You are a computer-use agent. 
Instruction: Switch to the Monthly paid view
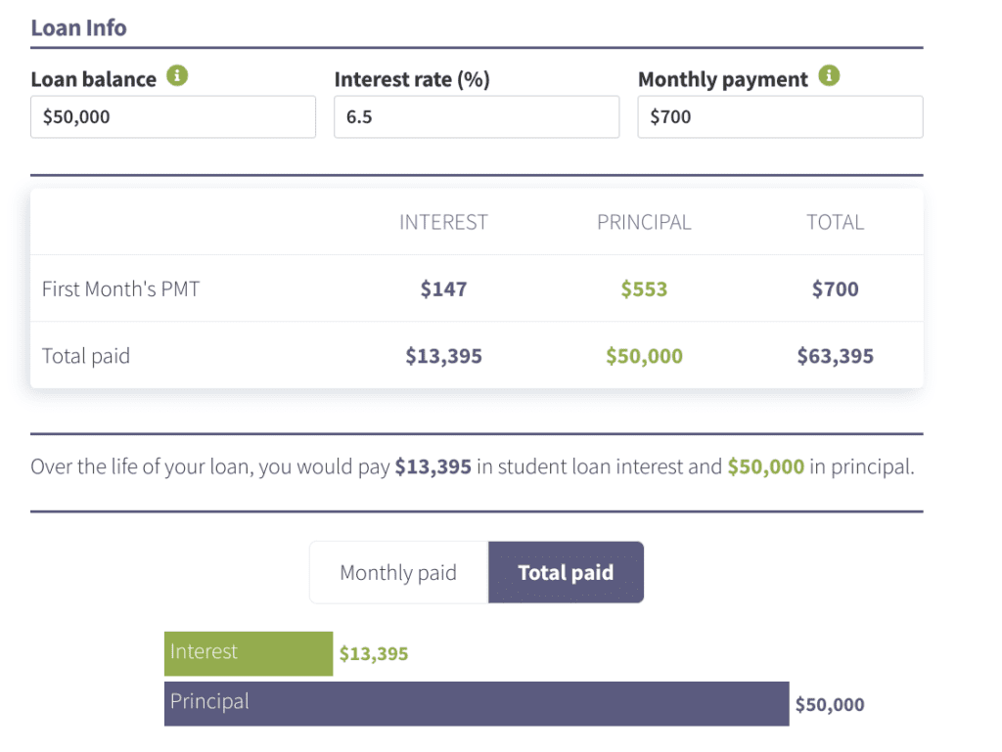click(x=398, y=573)
